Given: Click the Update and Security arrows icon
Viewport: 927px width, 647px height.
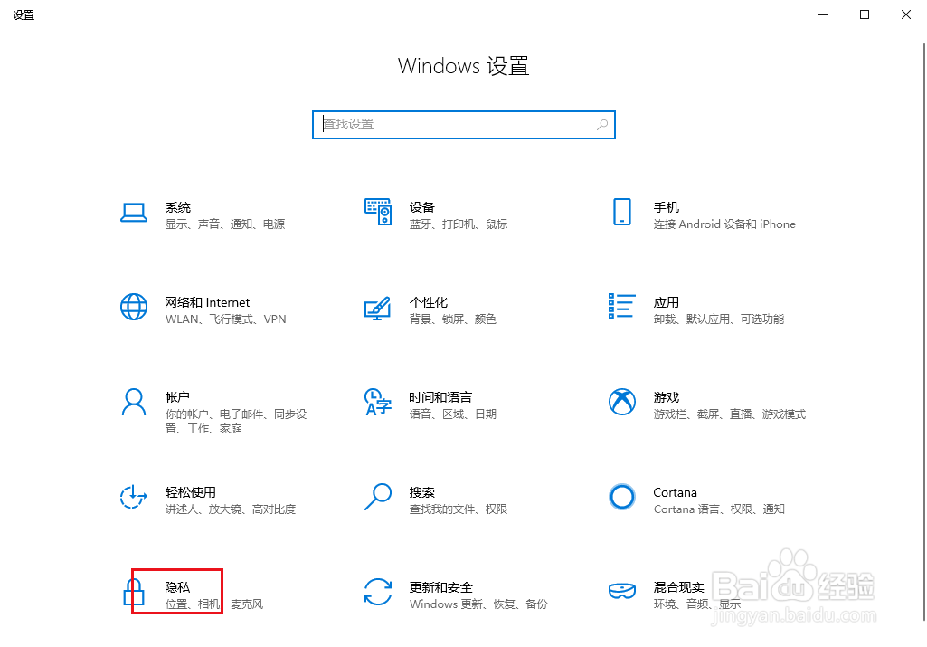Looking at the screenshot, I should point(378,592).
